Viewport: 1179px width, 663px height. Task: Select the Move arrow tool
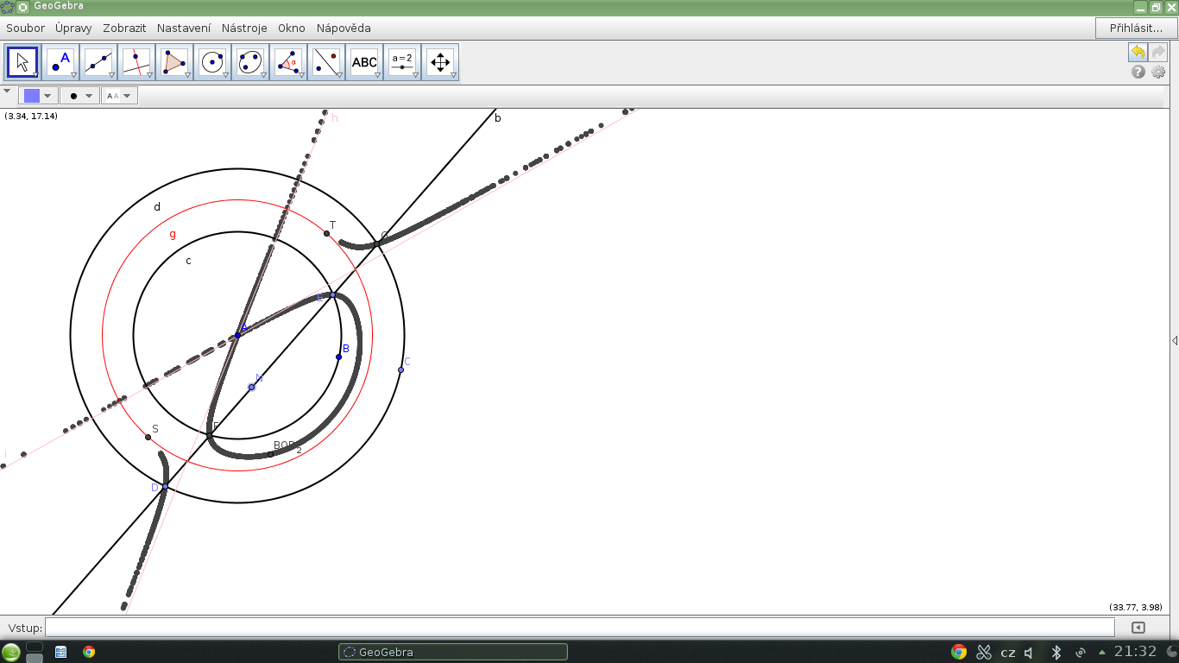(x=22, y=62)
